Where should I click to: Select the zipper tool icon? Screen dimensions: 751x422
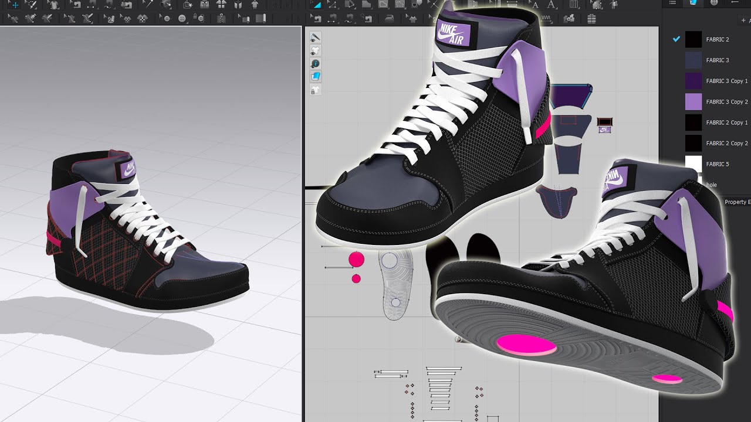coord(222,18)
